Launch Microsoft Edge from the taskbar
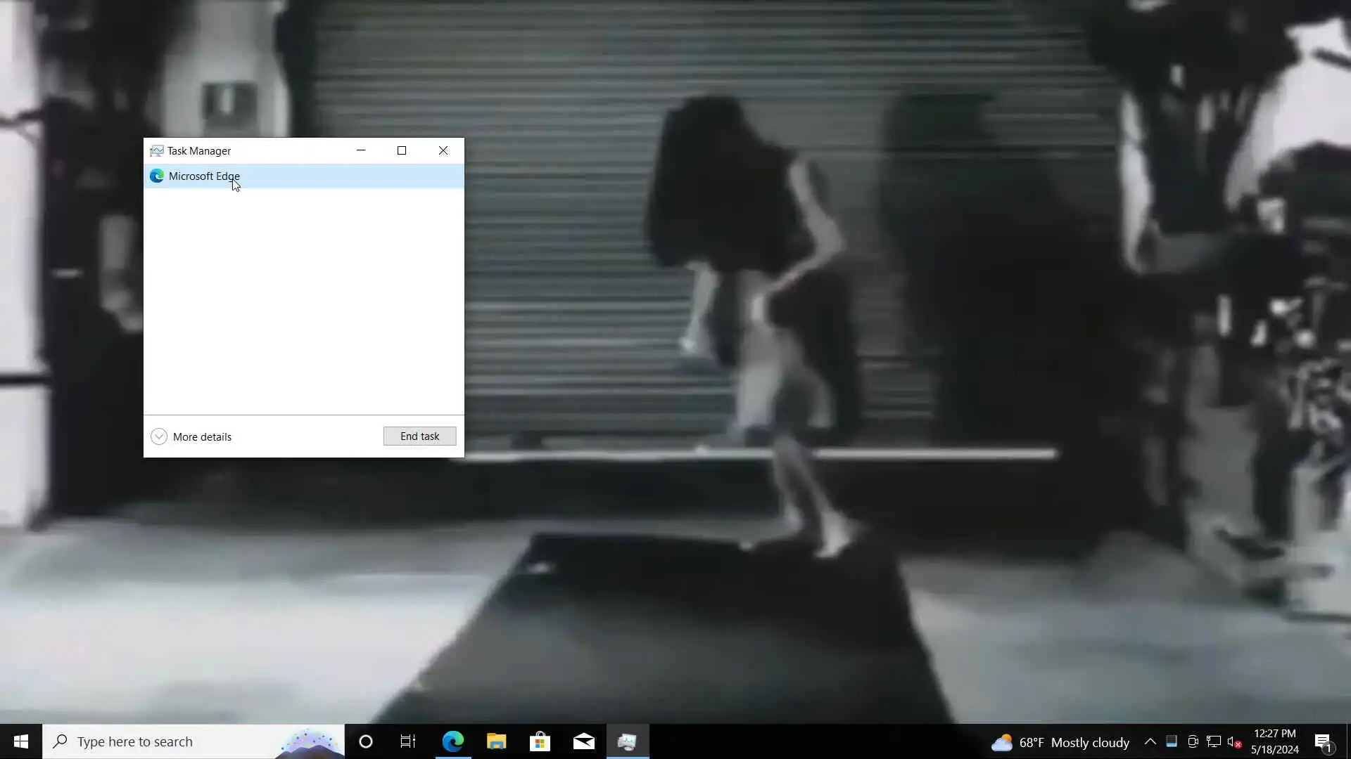The image size is (1351, 759). point(453,741)
